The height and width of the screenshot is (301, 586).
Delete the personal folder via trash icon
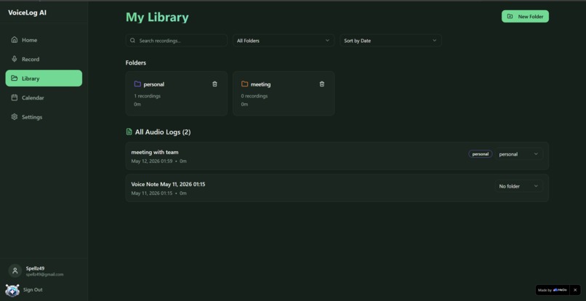pyautogui.click(x=214, y=84)
